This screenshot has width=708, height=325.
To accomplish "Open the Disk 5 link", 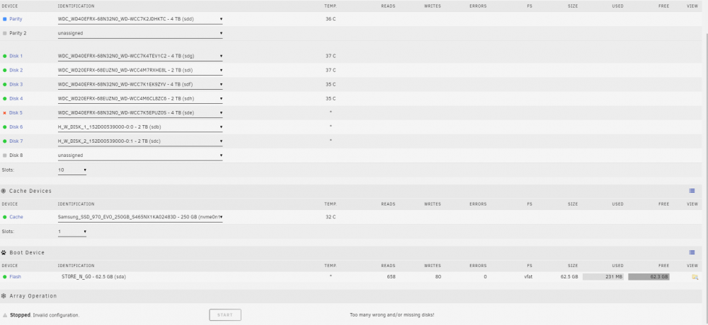I will [x=16, y=113].
